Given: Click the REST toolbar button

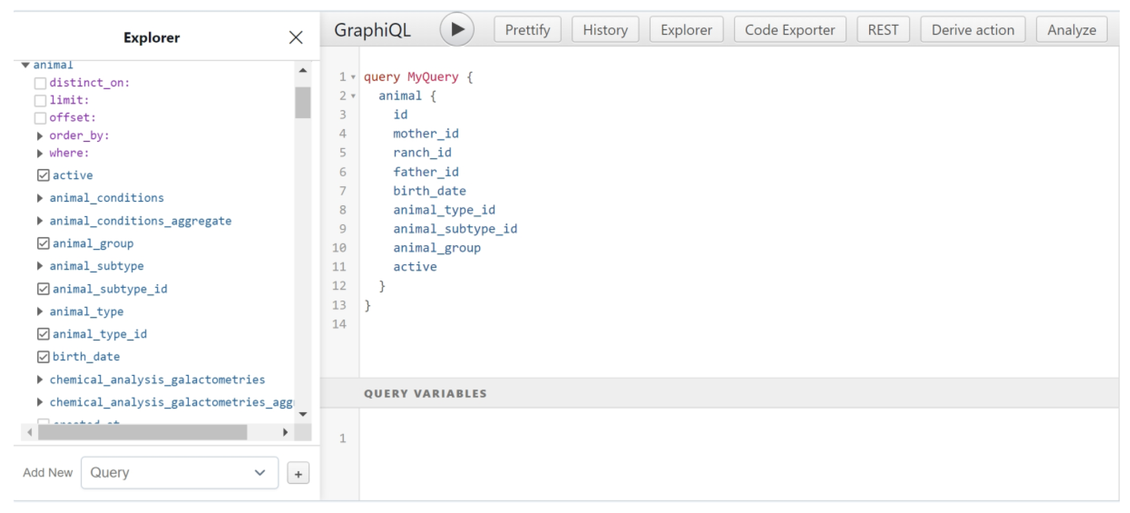Looking at the screenshot, I should point(883,30).
